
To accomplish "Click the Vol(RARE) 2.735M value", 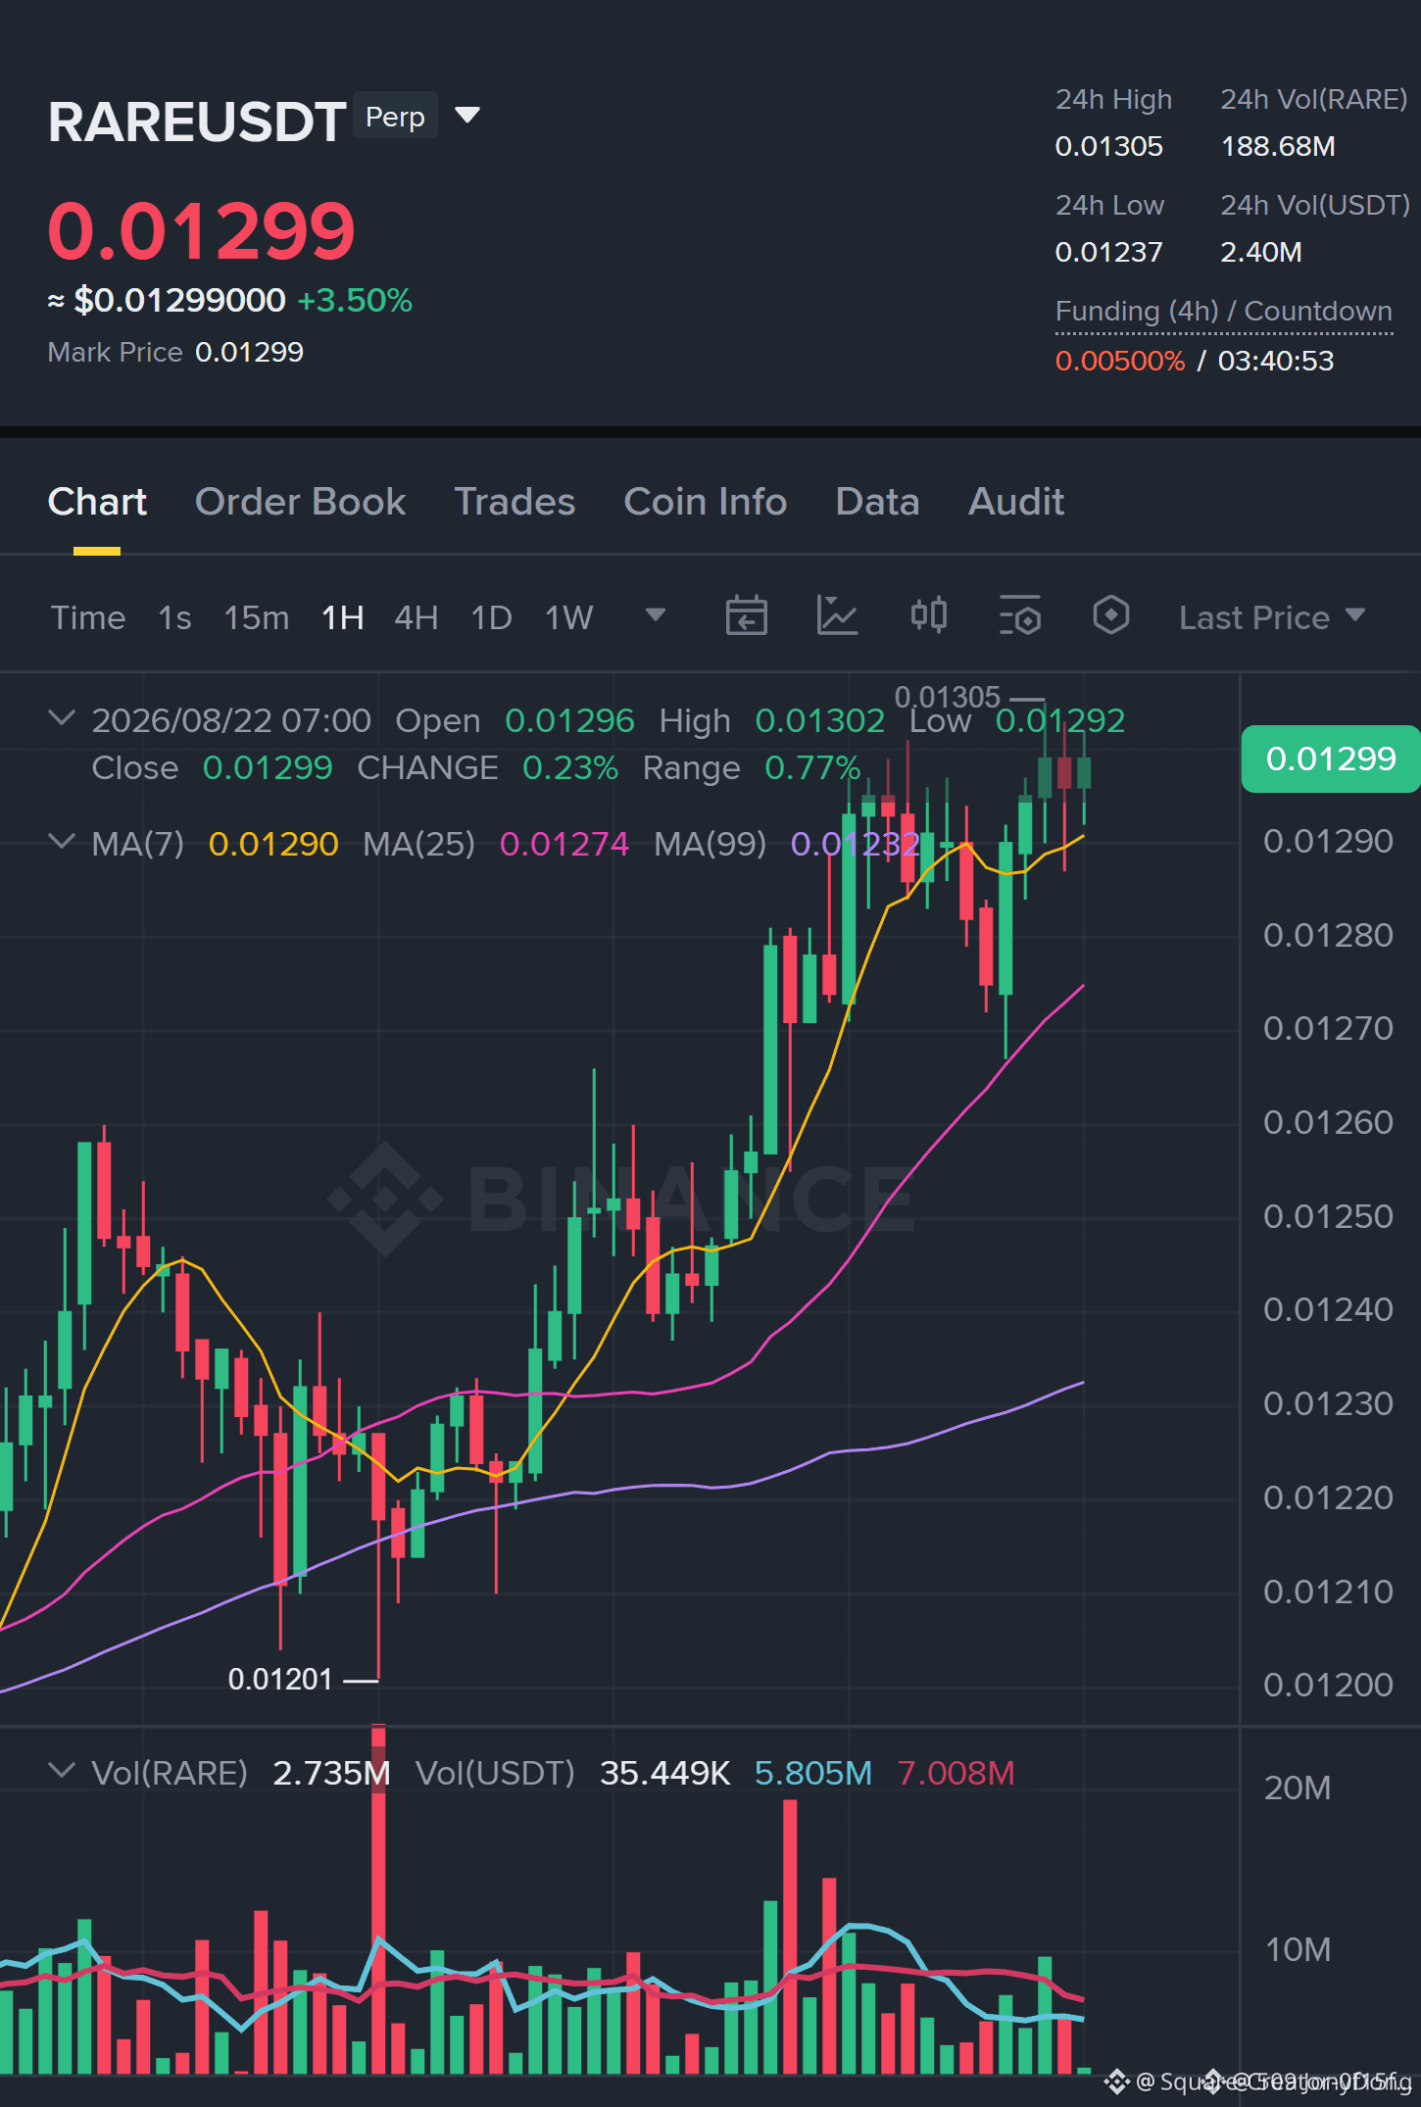I will click(331, 1773).
